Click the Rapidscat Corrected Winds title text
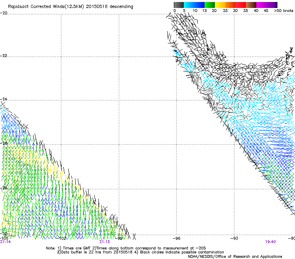Image resolution: width=295 pixels, height=259 pixels. pyautogui.click(x=71, y=7)
